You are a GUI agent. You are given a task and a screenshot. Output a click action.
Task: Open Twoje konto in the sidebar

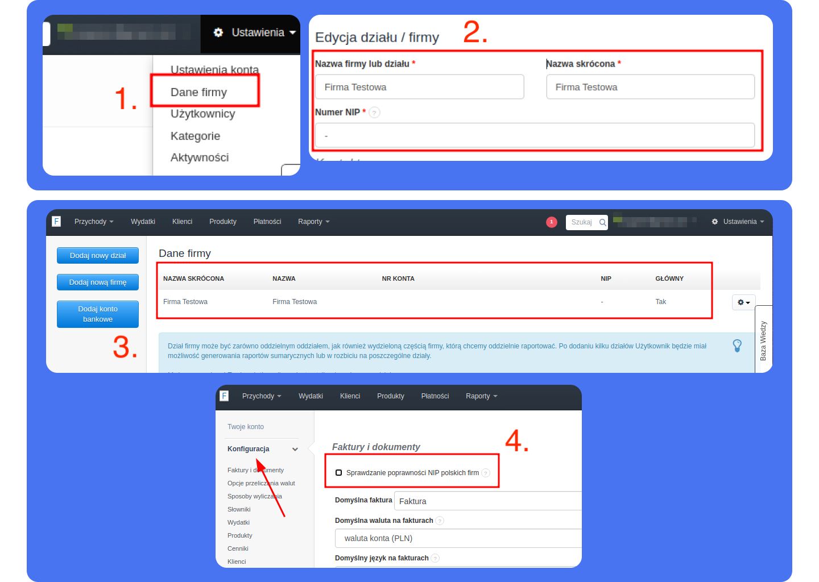click(x=246, y=427)
